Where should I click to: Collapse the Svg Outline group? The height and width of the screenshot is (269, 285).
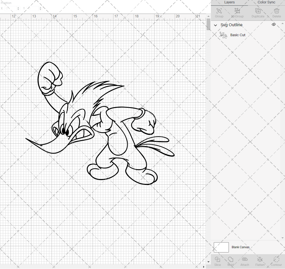point(215,25)
